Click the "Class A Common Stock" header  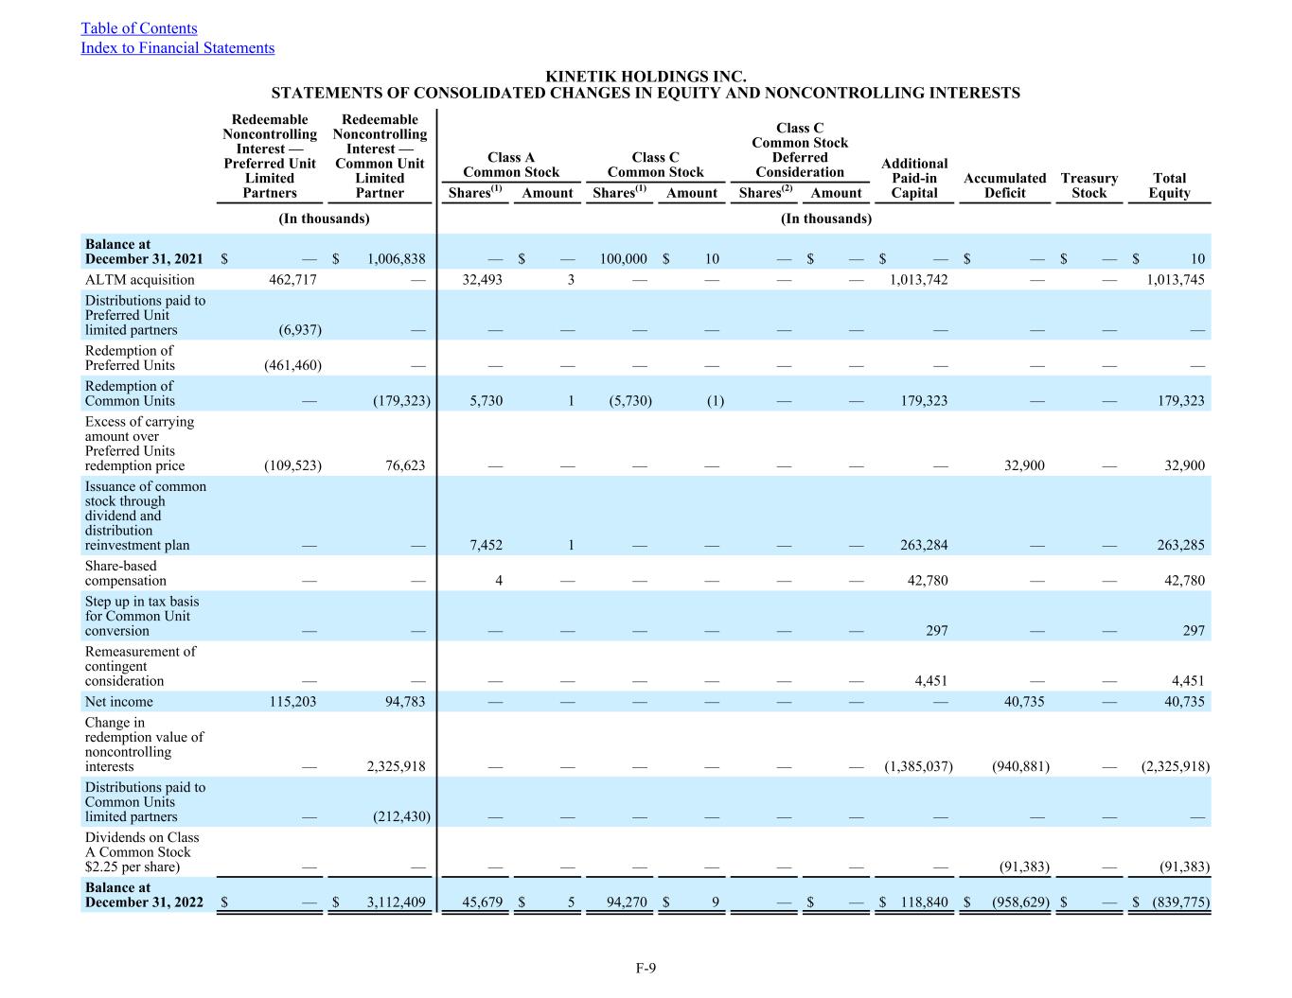pyautogui.click(x=510, y=165)
